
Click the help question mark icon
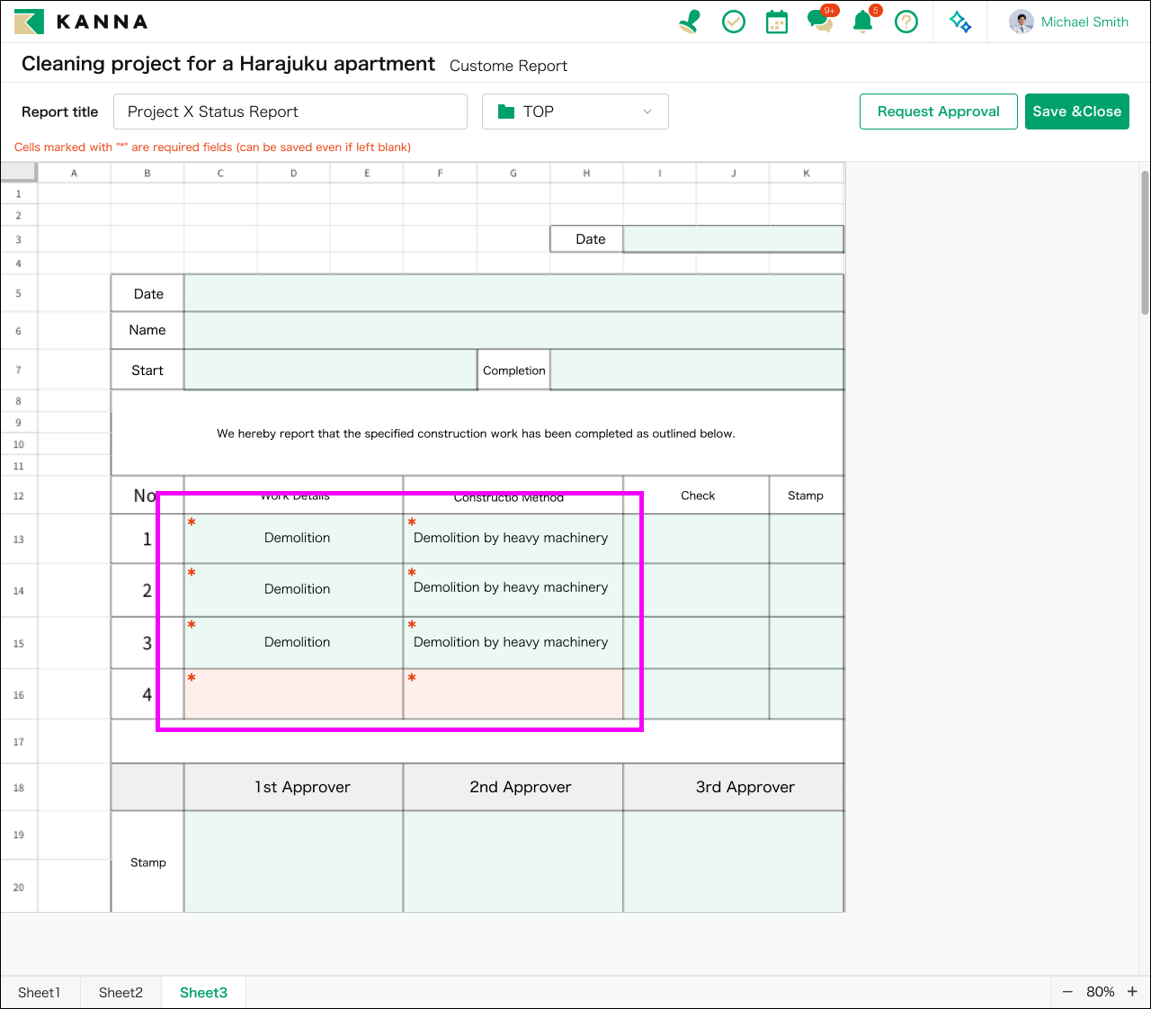click(906, 22)
